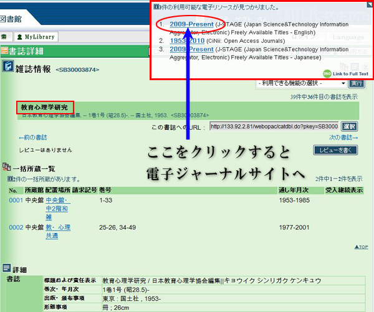Select years text 1953-1985
The height and width of the screenshot is (312, 374).
[x=294, y=200]
